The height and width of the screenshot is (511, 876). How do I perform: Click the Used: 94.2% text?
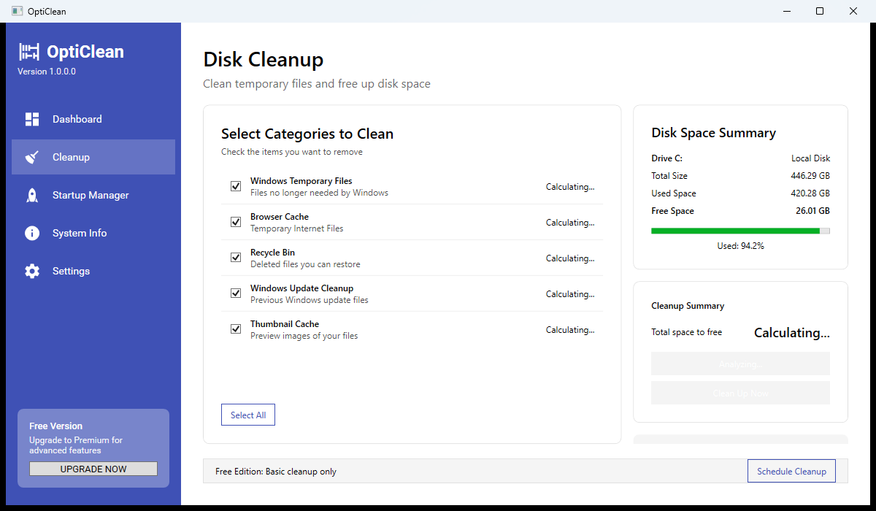740,246
